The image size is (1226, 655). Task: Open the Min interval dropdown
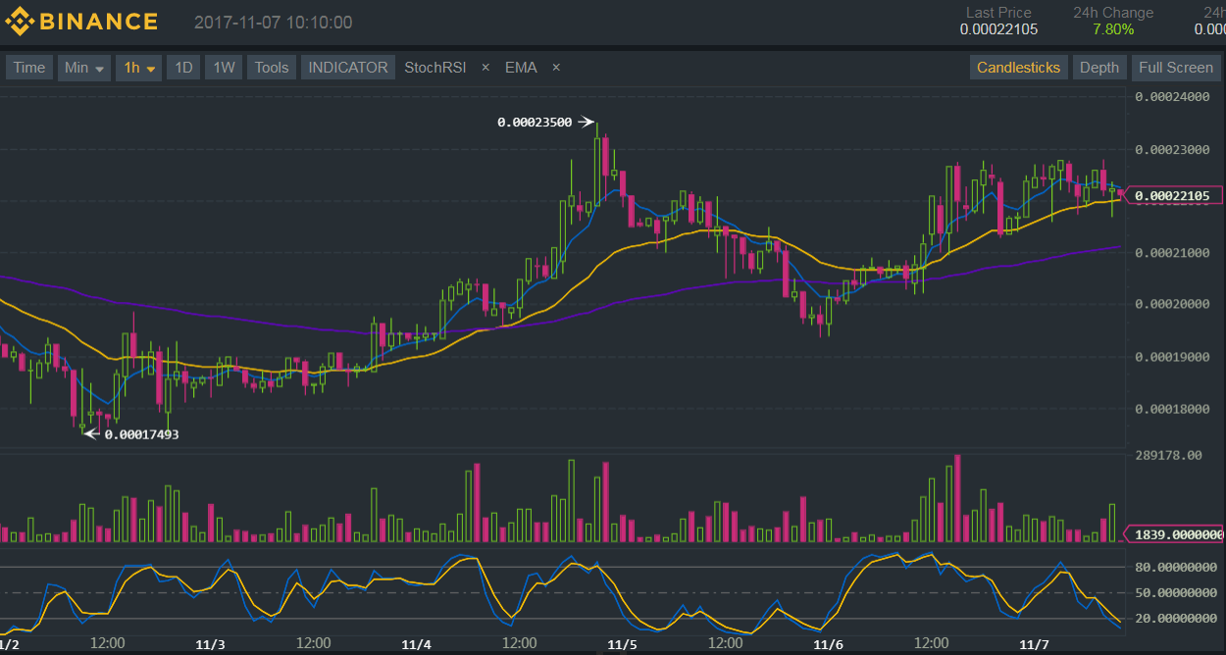point(84,68)
